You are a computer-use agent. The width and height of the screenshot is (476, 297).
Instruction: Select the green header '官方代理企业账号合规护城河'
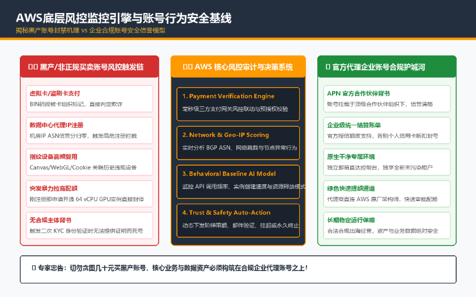pos(386,67)
